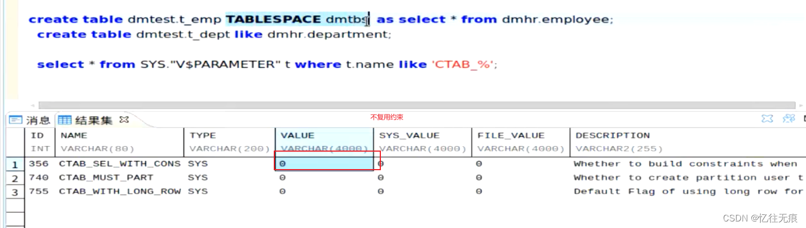Image resolution: width=806 pixels, height=228 pixels.
Task: Click the TYPE cell SYS of CTAB_WITH_LONG_ROW
Action: pyautogui.click(x=230, y=191)
